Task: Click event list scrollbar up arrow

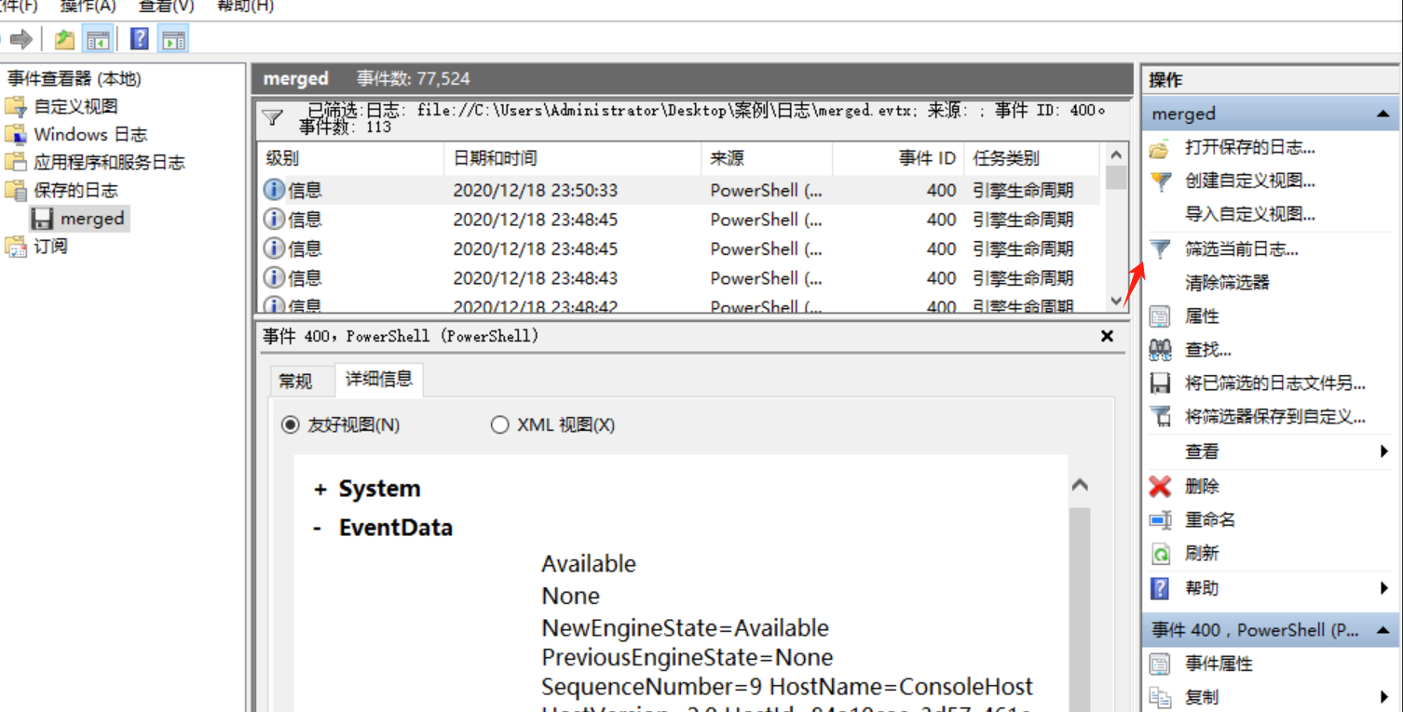Action: pos(1116,155)
